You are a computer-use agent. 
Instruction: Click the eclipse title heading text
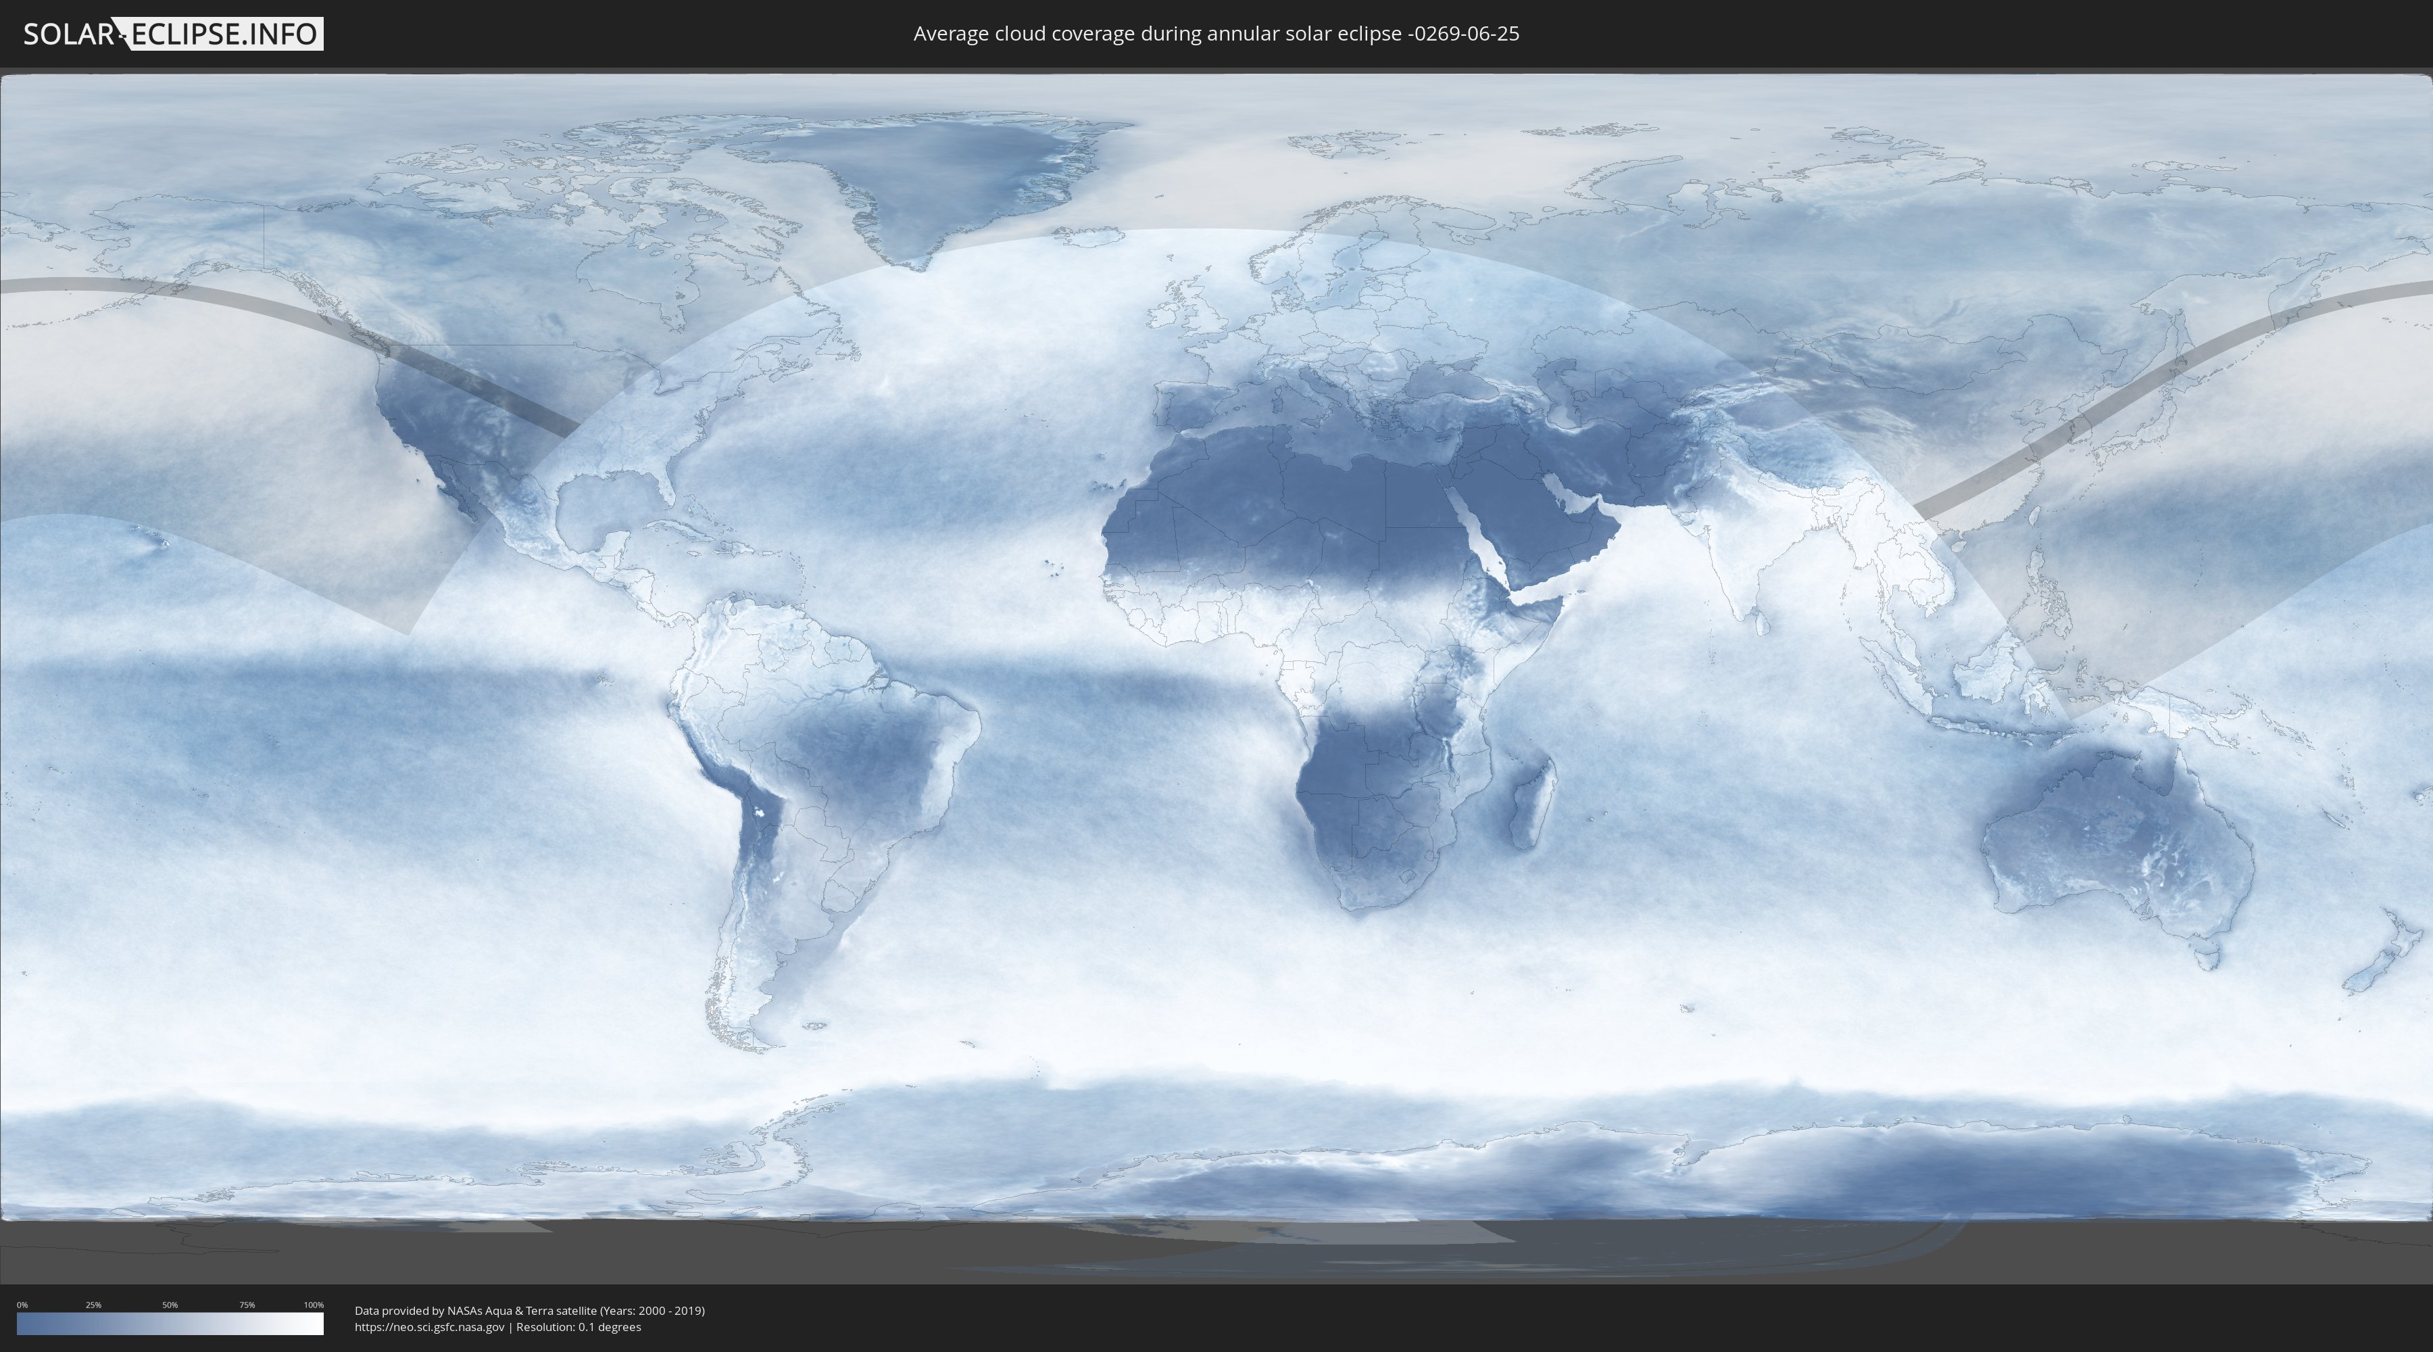tap(1216, 34)
